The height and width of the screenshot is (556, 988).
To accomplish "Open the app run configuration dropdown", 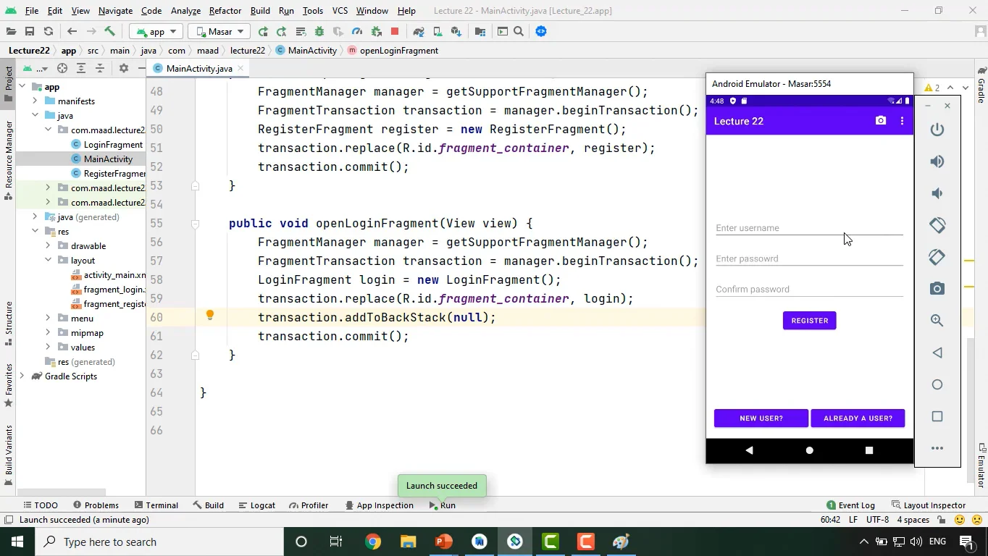I will 156,31.
